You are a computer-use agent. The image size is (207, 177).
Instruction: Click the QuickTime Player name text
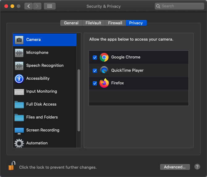127,70
